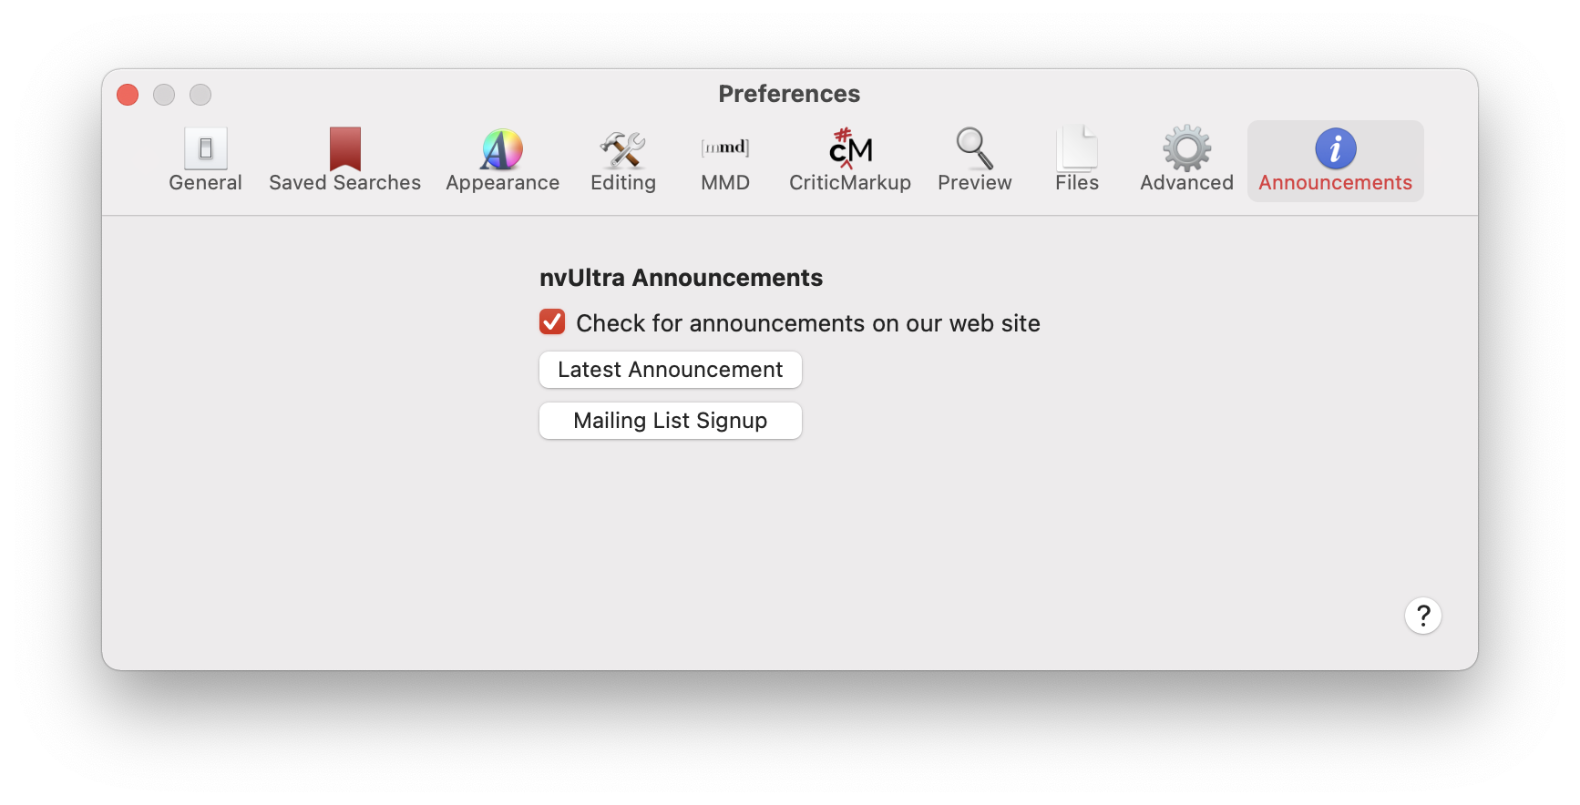
Task: Close the Preferences window with red button
Action: coord(128,95)
